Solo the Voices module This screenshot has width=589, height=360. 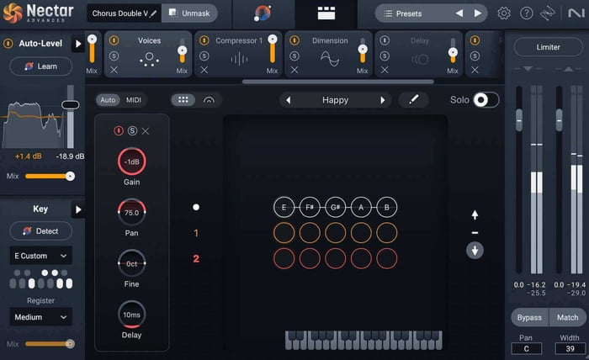pos(114,56)
